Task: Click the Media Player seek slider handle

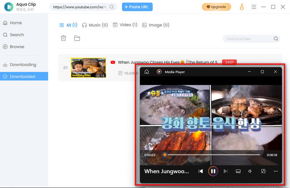Action: click(165, 155)
